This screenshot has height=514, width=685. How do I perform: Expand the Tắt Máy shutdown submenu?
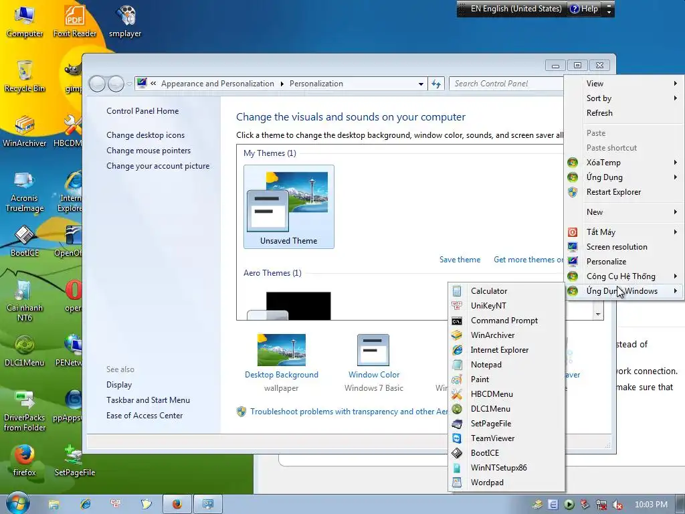(x=624, y=232)
